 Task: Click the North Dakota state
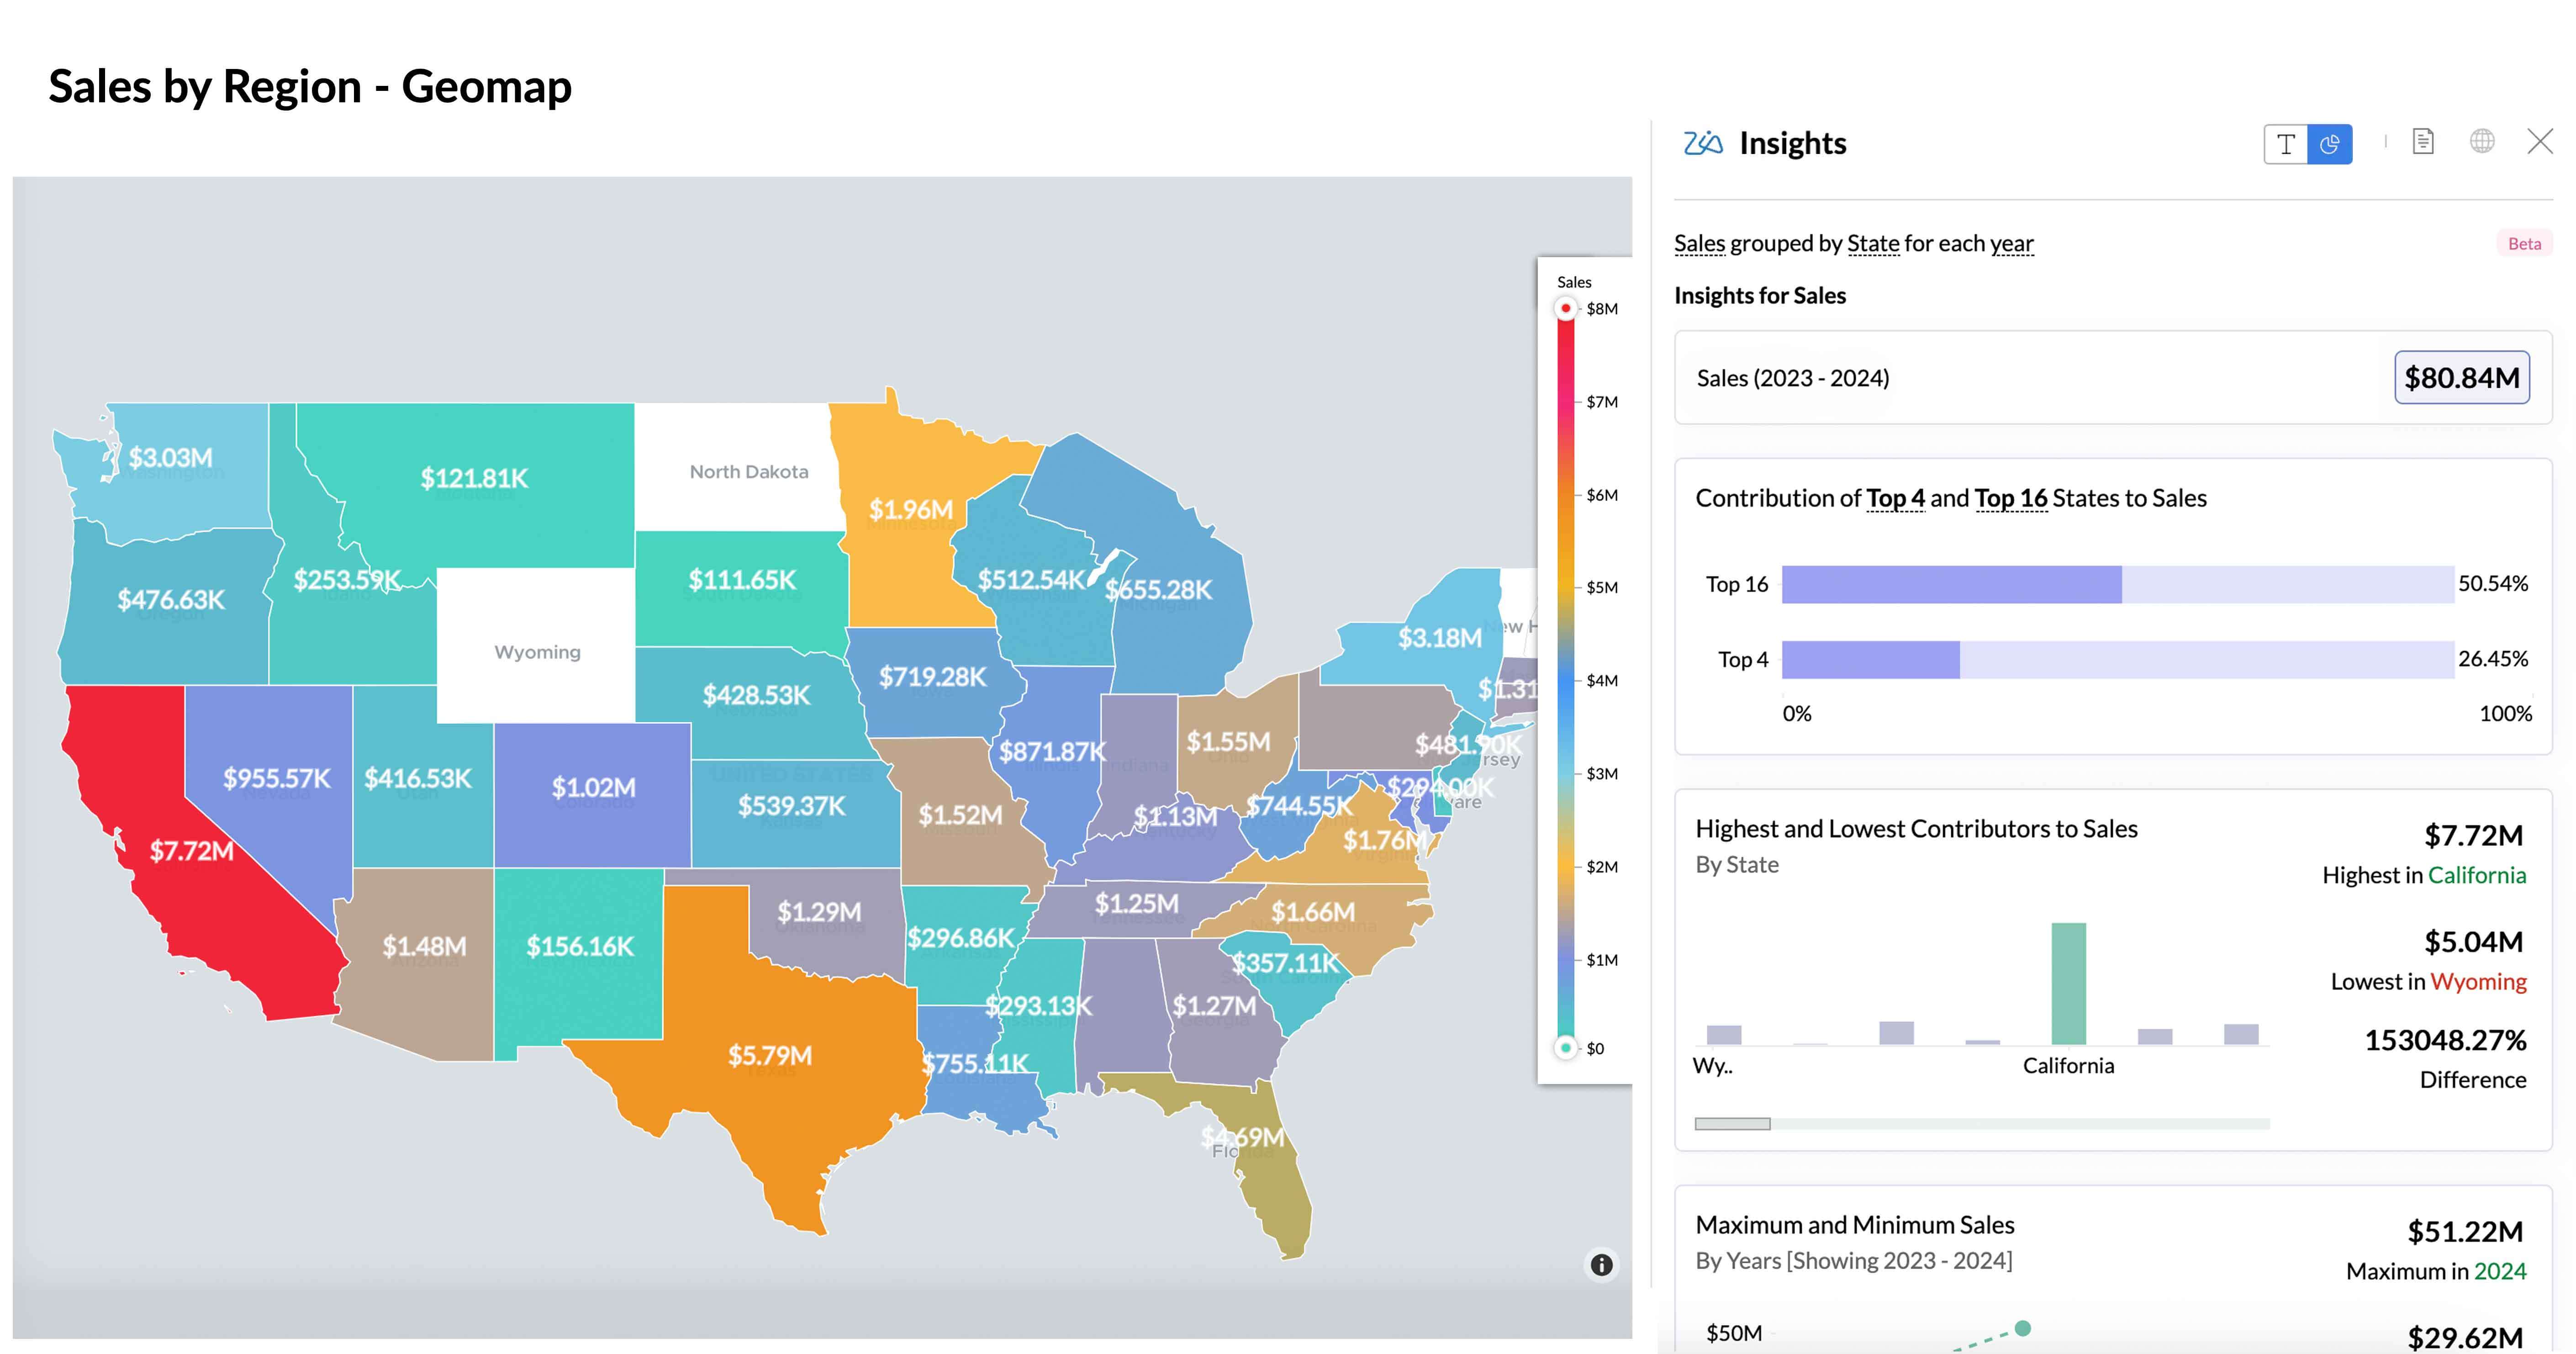[x=740, y=467]
